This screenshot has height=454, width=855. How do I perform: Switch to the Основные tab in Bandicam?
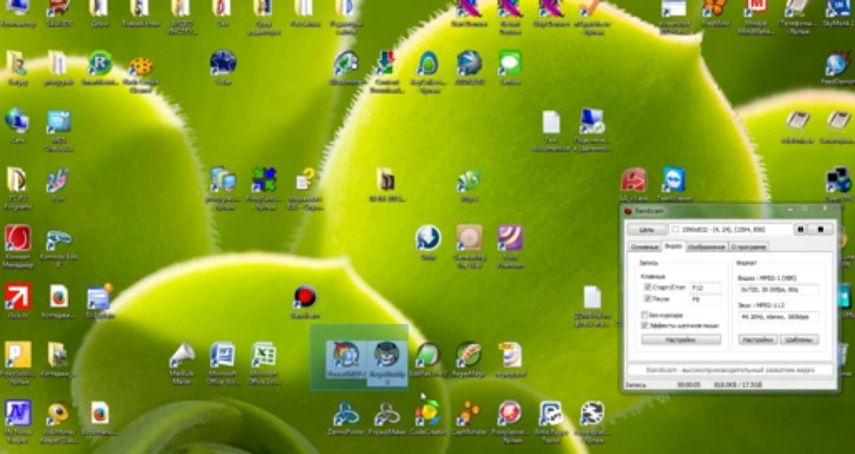coord(644,247)
